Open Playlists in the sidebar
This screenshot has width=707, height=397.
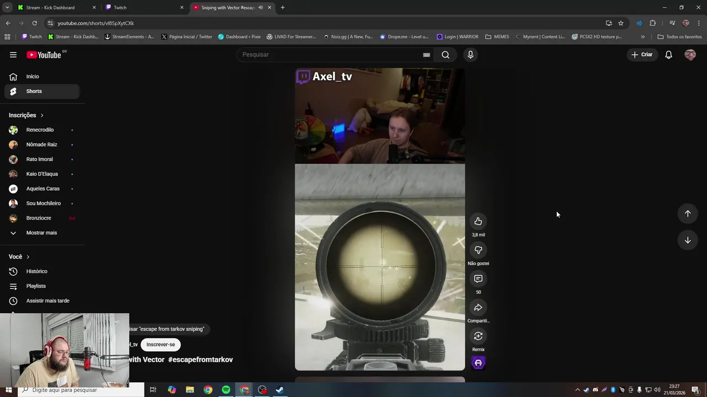(42, 286)
